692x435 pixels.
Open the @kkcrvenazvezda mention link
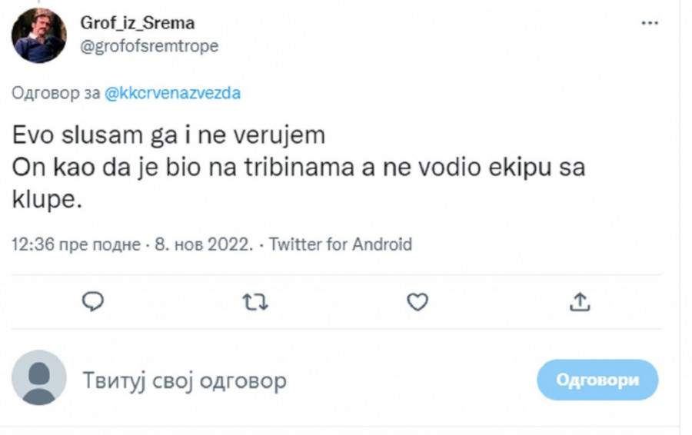point(171,93)
